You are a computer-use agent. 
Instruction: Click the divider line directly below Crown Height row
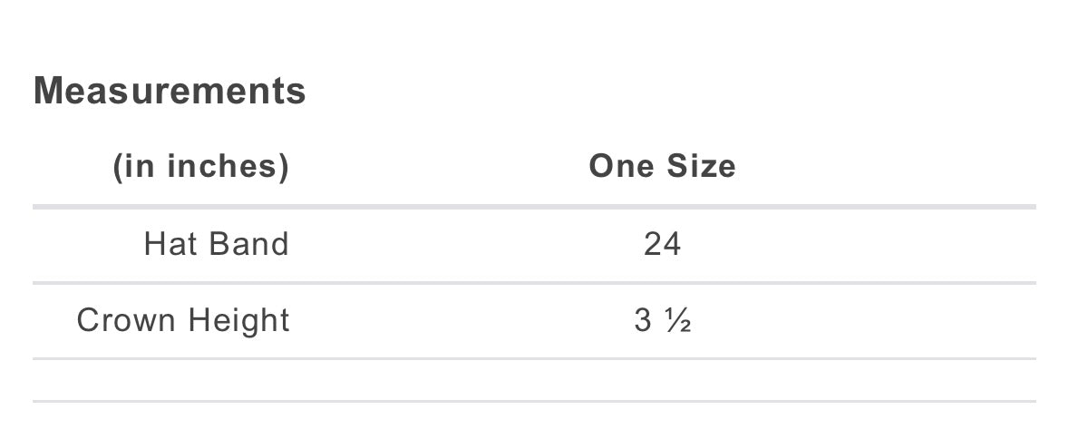(533, 358)
